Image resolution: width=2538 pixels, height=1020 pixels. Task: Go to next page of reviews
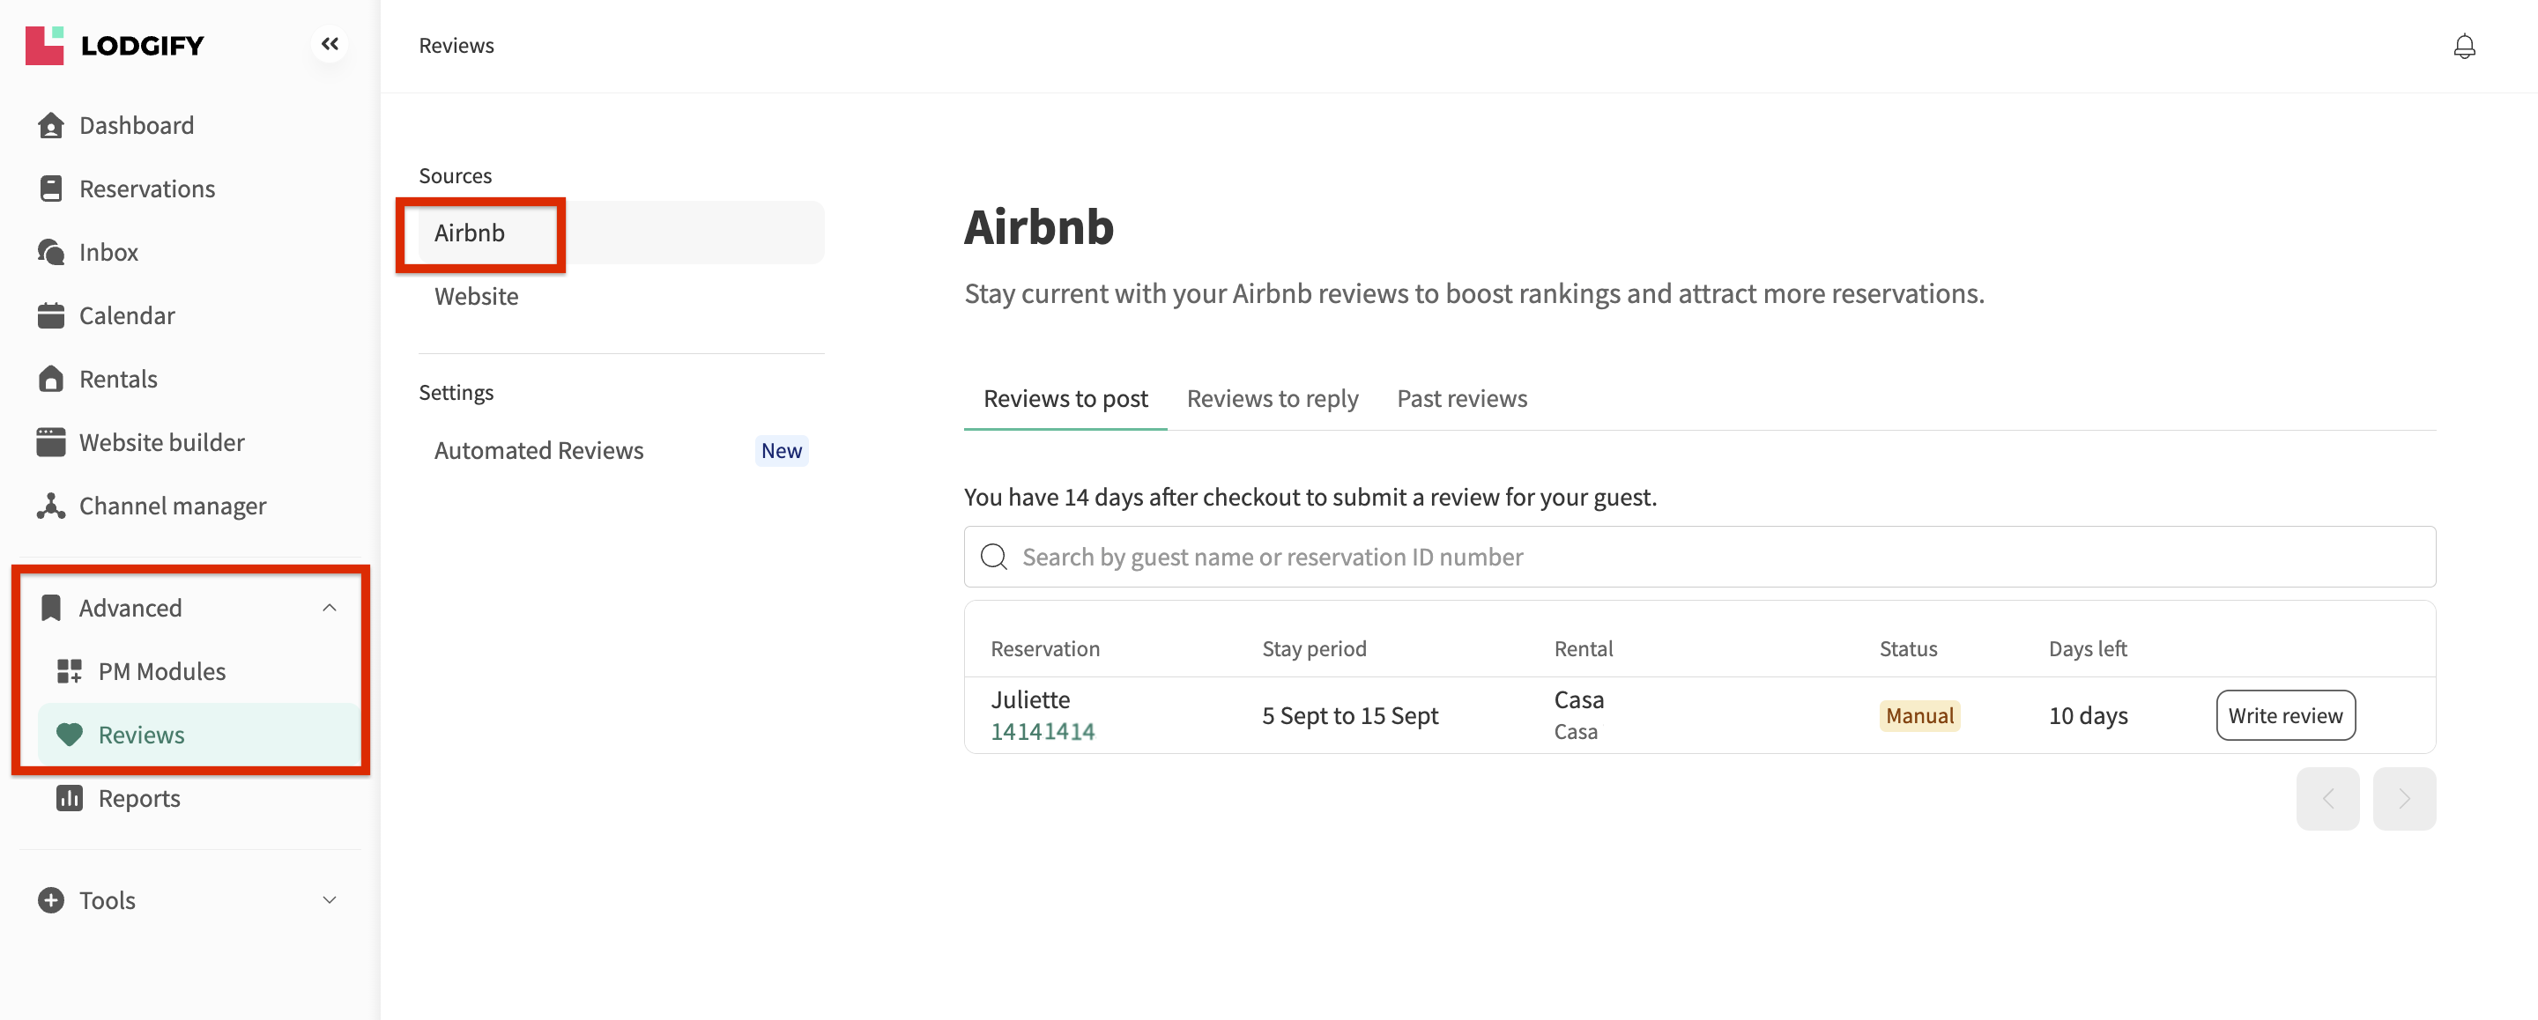coord(2403,799)
